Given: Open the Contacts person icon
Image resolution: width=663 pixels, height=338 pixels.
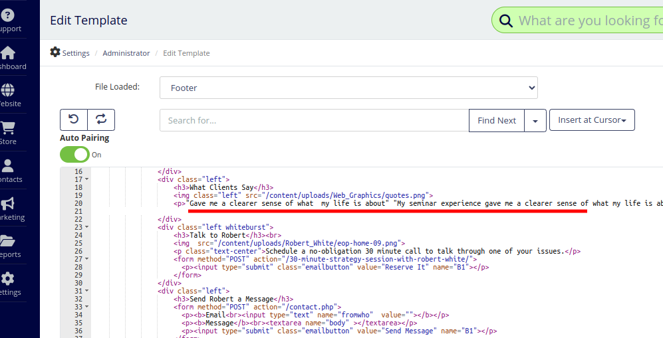Looking at the screenshot, I should [7, 165].
